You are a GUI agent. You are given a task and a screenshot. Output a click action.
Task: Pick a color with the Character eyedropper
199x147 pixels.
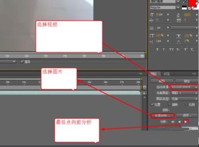tap(184, 2)
